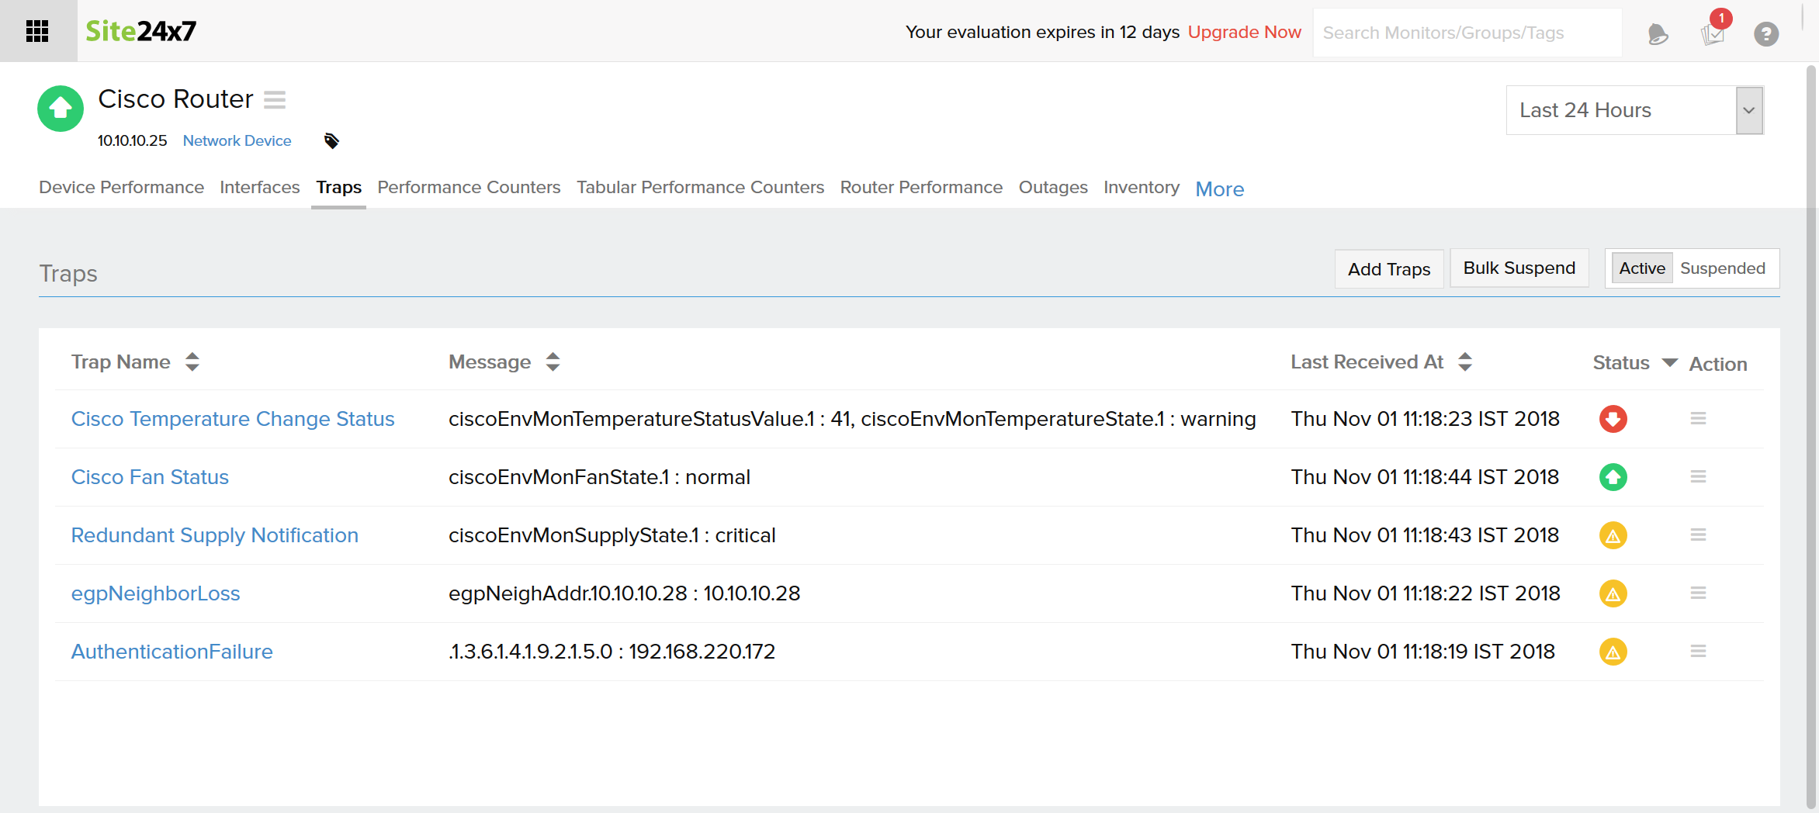
Task: Switch to the Interfaces tab
Action: pos(259,187)
